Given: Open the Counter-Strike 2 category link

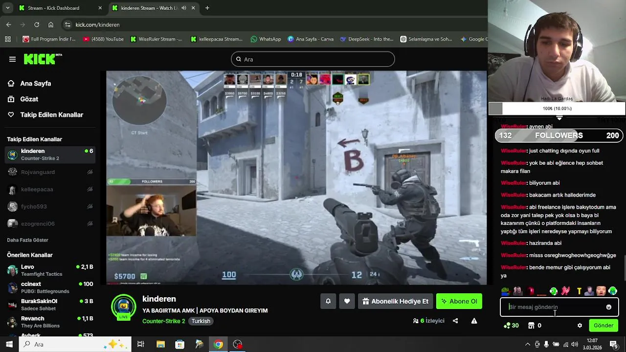Looking at the screenshot, I should [x=163, y=321].
